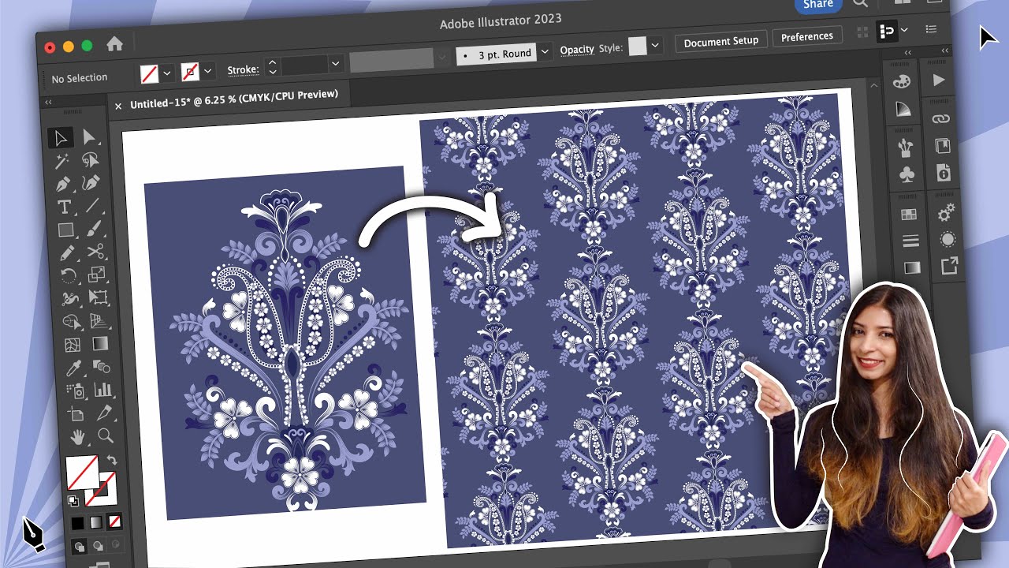The height and width of the screenshot is (568, 1009).
Task: Select the Artboard tool
Action: [76, 414]
